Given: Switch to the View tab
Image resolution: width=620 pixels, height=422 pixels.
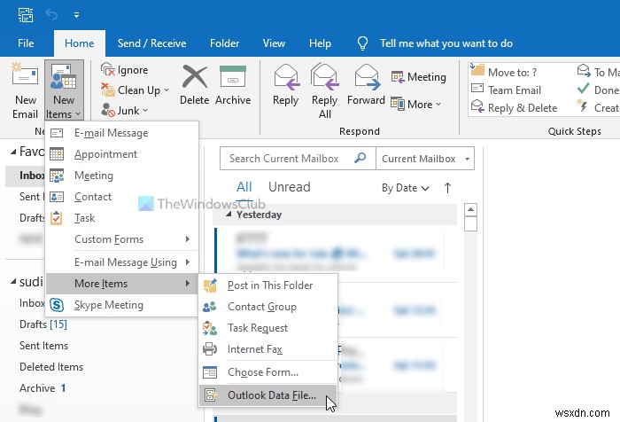Looking at the screenshot, I should click(x=274, y=43).
